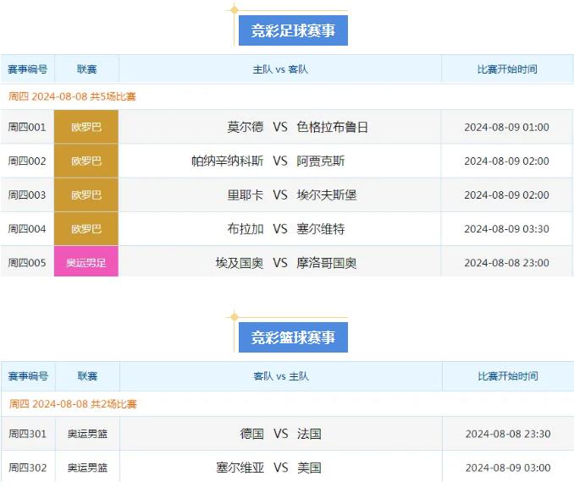The image size is (574, 487).
Task: Click start time 2024-08-09 03:00 for 周四302
Action: [508, 468]
